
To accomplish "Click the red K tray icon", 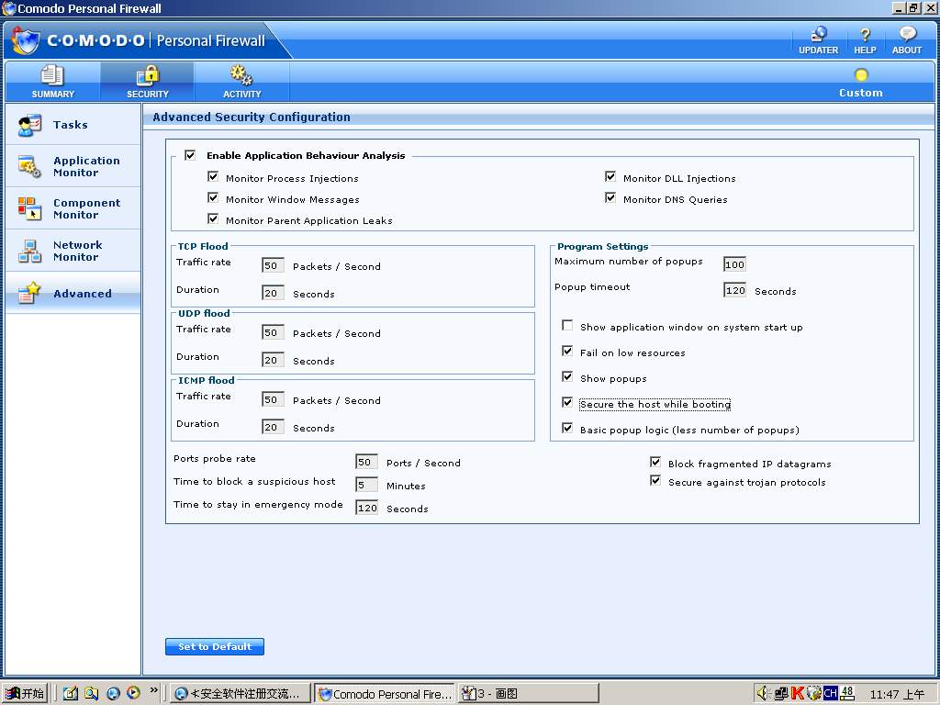I will [798, 694].
